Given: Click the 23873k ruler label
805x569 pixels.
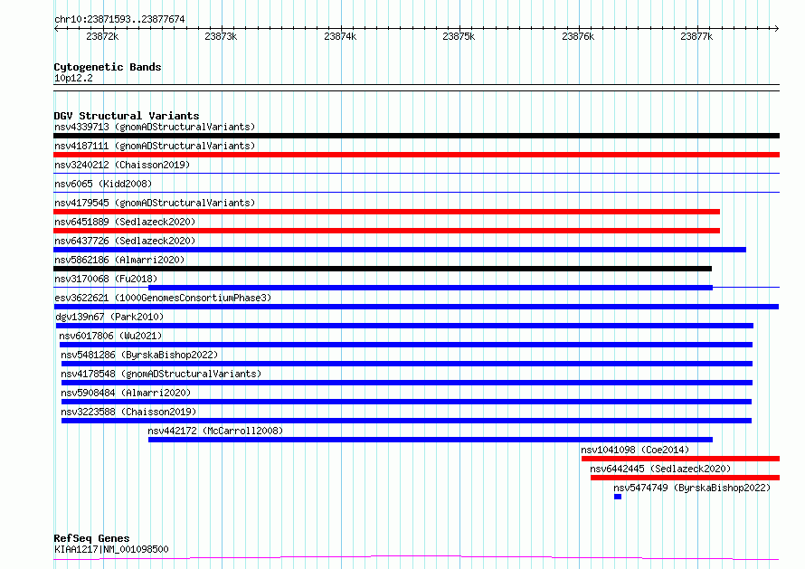Looking at the screenshot, I should (221, 36).
